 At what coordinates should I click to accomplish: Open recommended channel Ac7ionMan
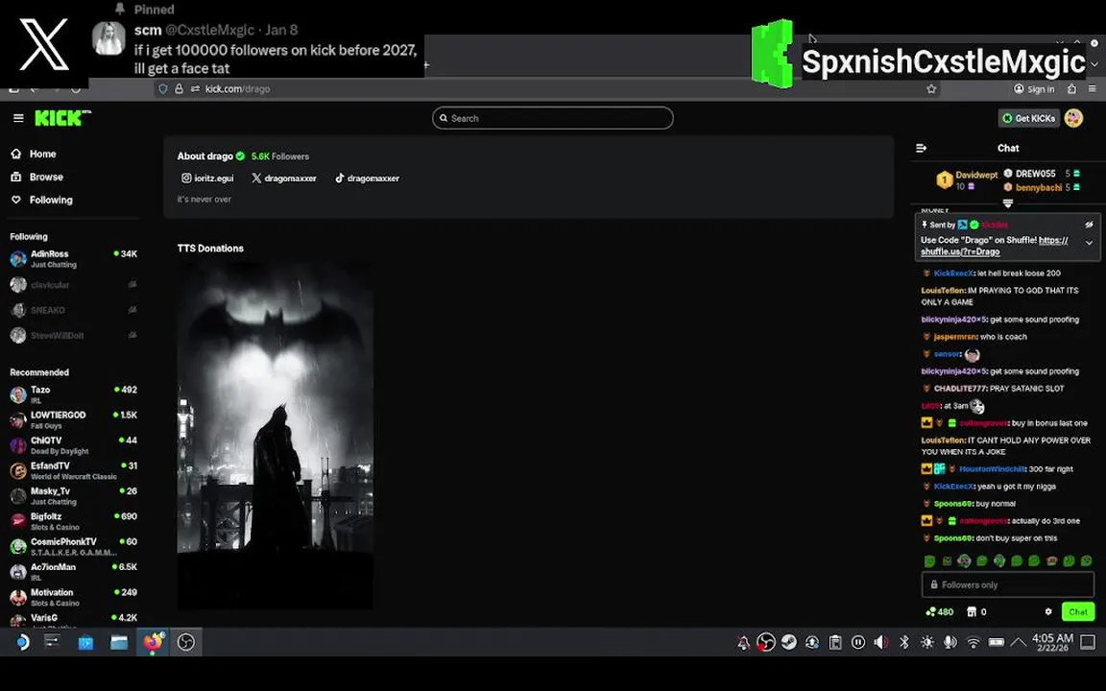pos(73,572)
